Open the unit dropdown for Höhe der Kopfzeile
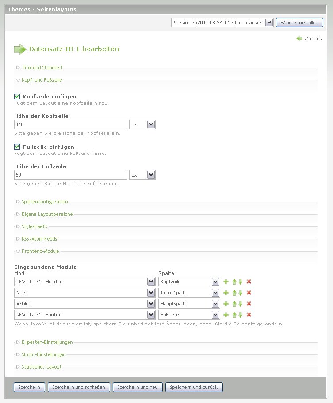Screen dimensions: 333x403 pyautogui.click(x=142, y=125)
